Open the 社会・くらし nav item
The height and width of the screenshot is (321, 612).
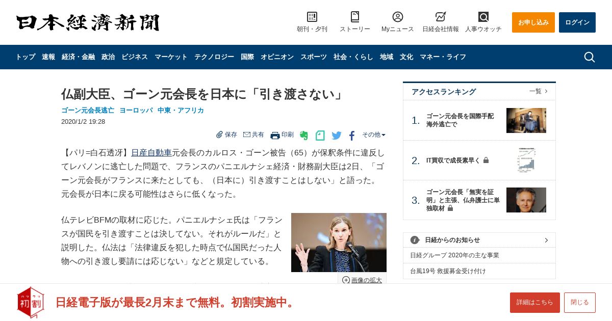click(353, 57)
